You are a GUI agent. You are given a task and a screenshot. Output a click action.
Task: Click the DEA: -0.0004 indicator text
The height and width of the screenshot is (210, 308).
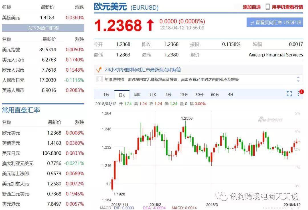pyautogui.click(x=154, y=208)
